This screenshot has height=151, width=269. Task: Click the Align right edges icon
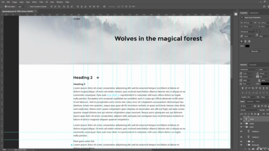point(71,7)
